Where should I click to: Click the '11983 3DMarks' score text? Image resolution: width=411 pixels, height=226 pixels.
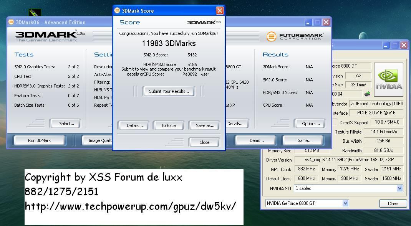coord(169,43)
